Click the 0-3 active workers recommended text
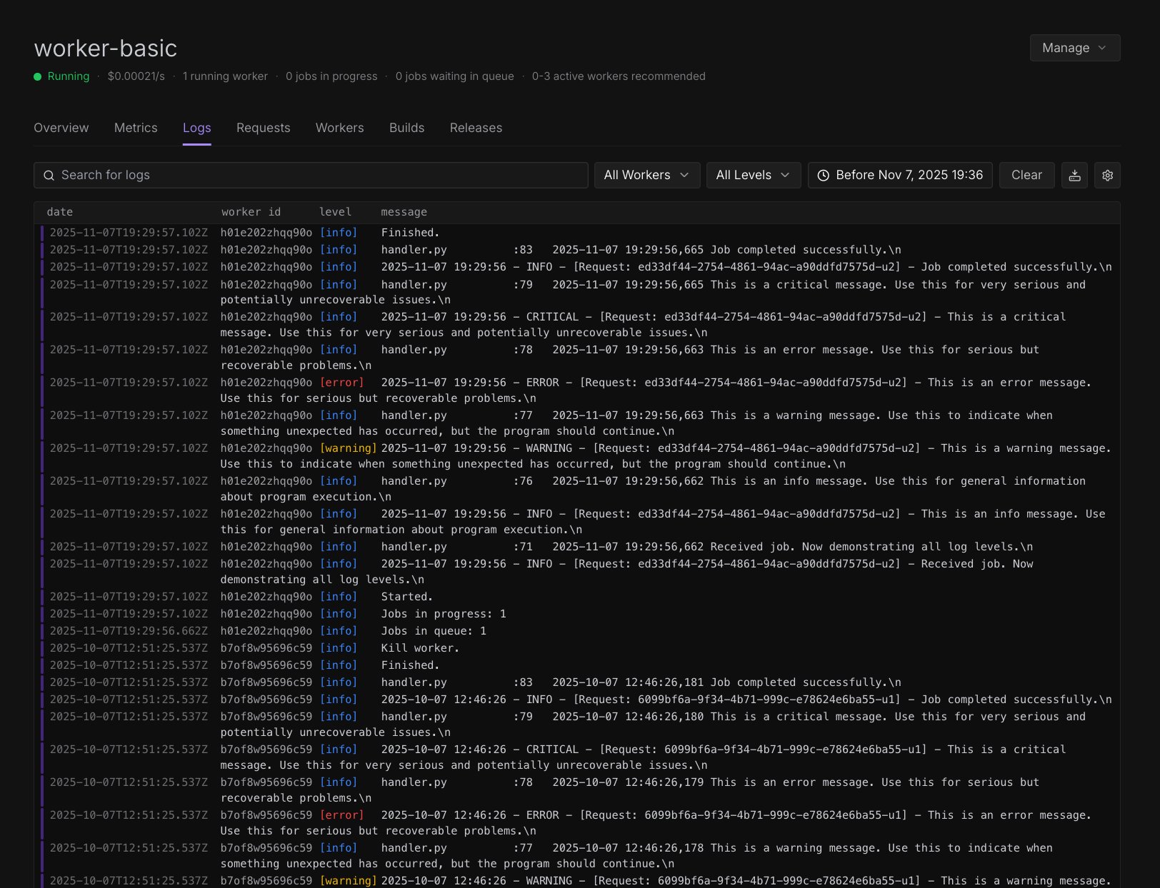Screen dimensions: 1160x888 tap(619, 76)
